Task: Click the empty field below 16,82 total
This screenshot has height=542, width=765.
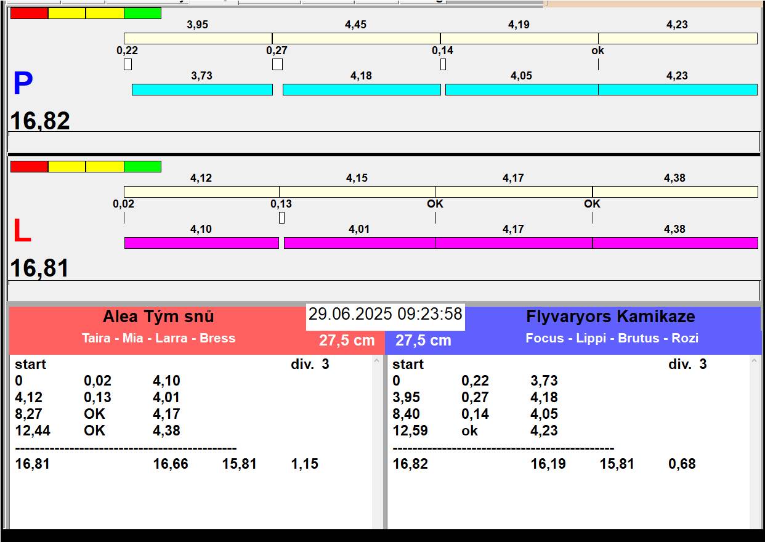Action: (x=383, y=141)
